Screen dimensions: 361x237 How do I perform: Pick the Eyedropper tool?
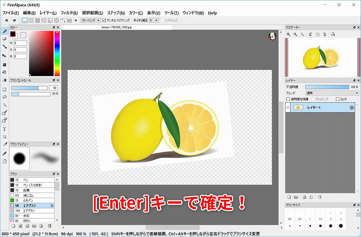[x=5, y=153]
